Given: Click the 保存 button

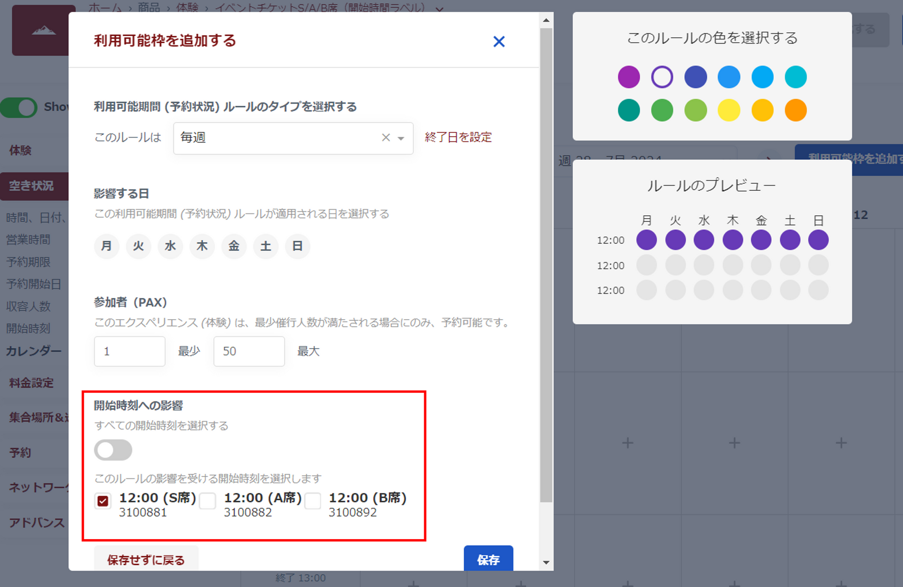Looking at the screenshot, I should tap(488, 559).
